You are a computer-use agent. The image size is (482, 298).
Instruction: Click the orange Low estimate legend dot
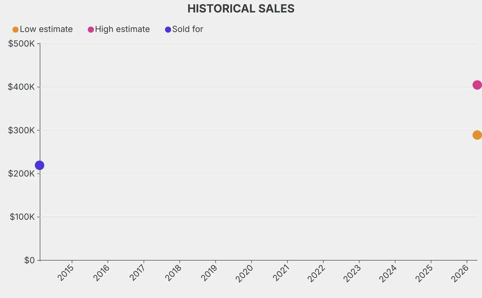16,30
